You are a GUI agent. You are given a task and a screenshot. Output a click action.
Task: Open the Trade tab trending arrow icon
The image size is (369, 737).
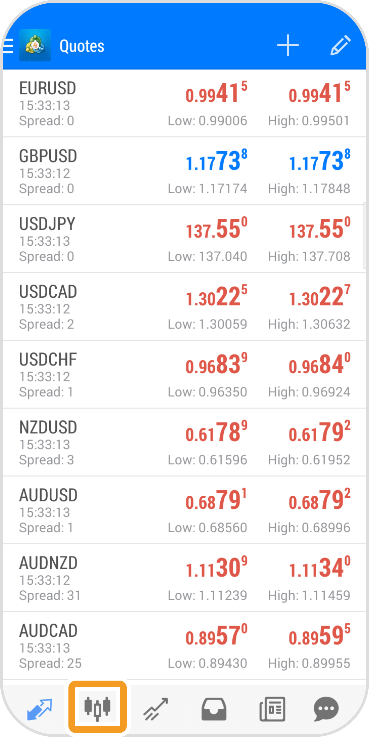[155, 709]
